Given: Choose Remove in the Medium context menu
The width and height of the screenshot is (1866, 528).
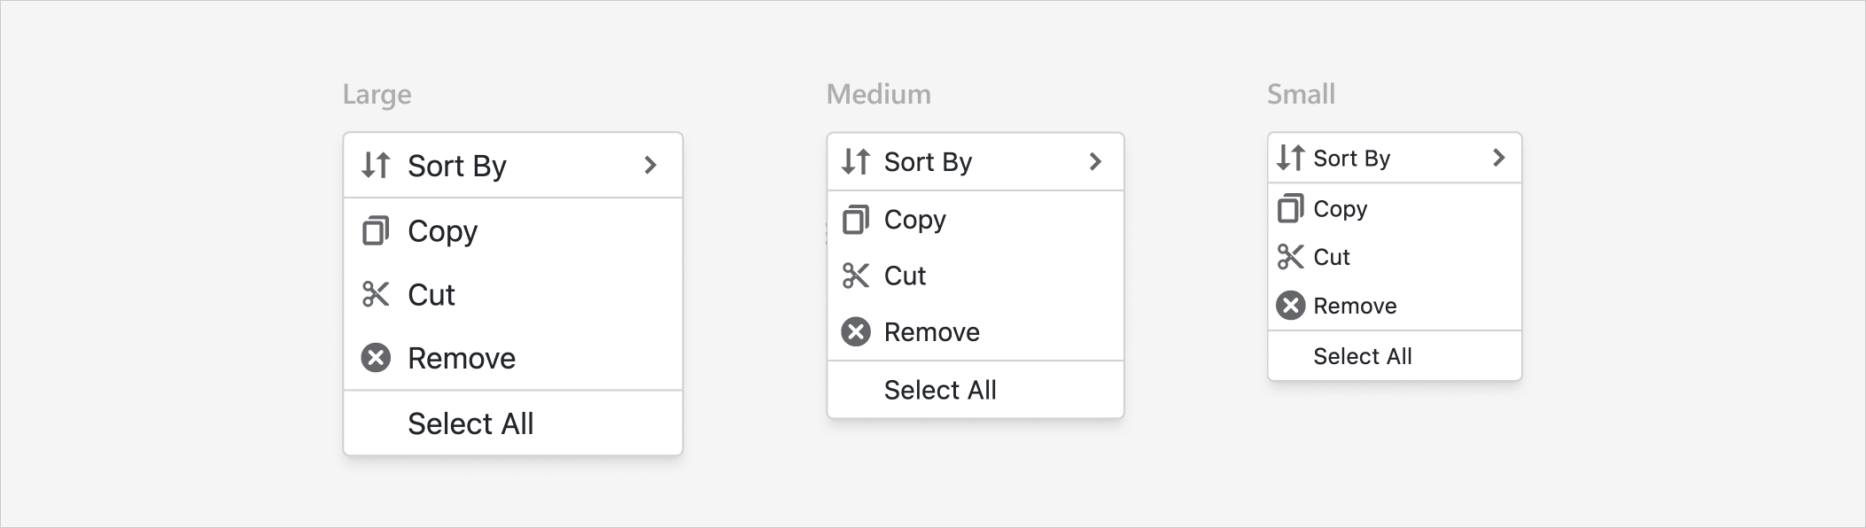Looking at the screenshot, I should point(931,331).
